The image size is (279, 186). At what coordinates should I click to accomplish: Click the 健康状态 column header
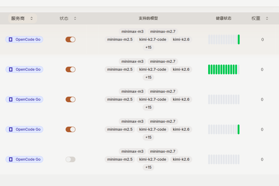224,18
